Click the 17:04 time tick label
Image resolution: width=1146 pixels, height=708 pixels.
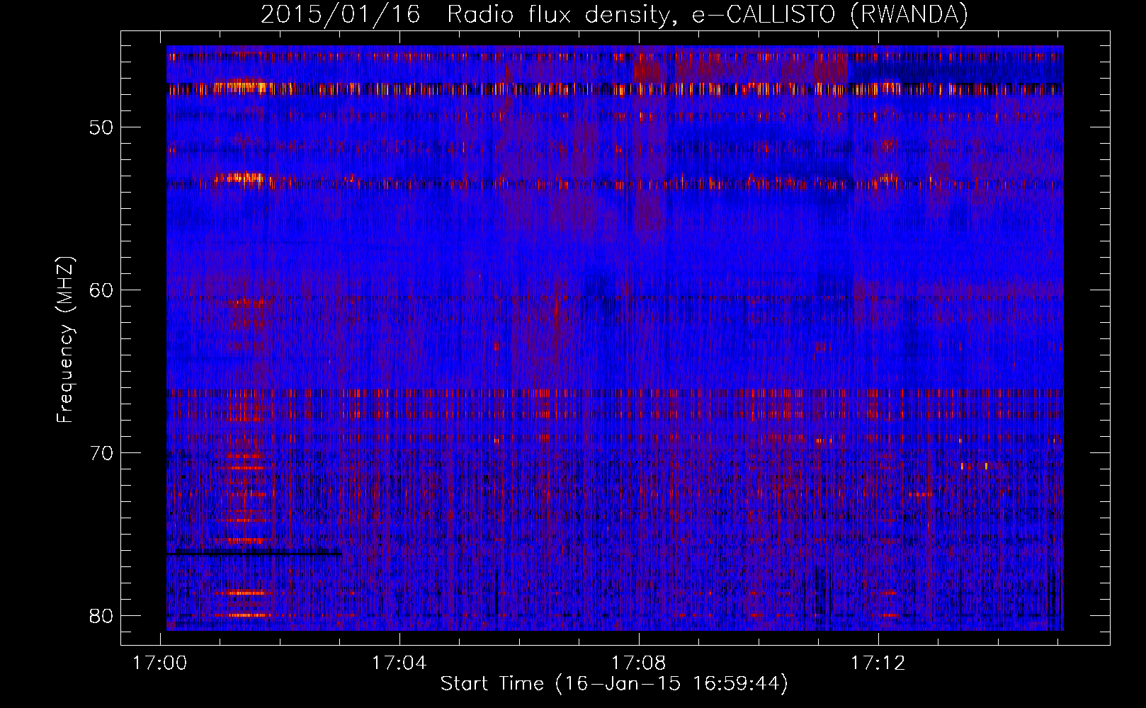click(399, 663)
